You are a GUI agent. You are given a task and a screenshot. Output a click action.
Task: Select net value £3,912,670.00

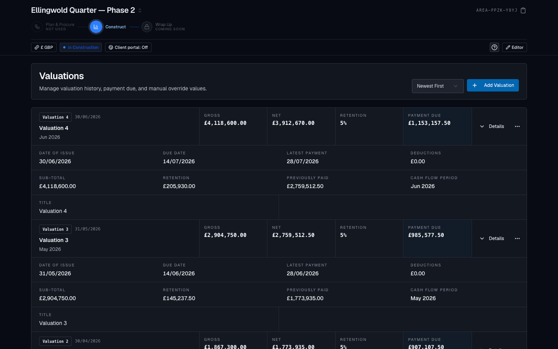pyautogui.click(x=293, y=123)
